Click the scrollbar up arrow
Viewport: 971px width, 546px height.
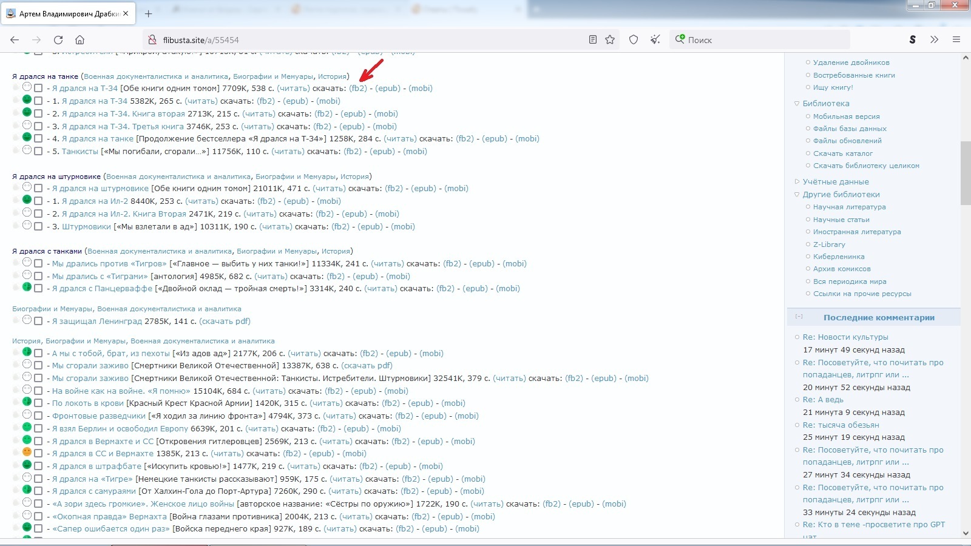pos(966,58)
